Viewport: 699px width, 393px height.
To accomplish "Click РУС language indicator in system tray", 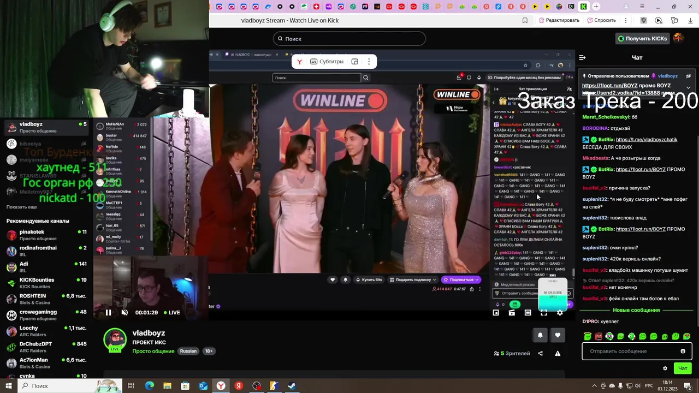I will (649, 386).
